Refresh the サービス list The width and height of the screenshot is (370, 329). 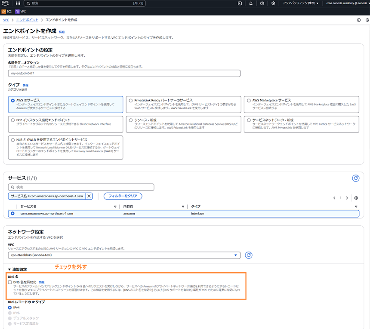click(356, 178)
